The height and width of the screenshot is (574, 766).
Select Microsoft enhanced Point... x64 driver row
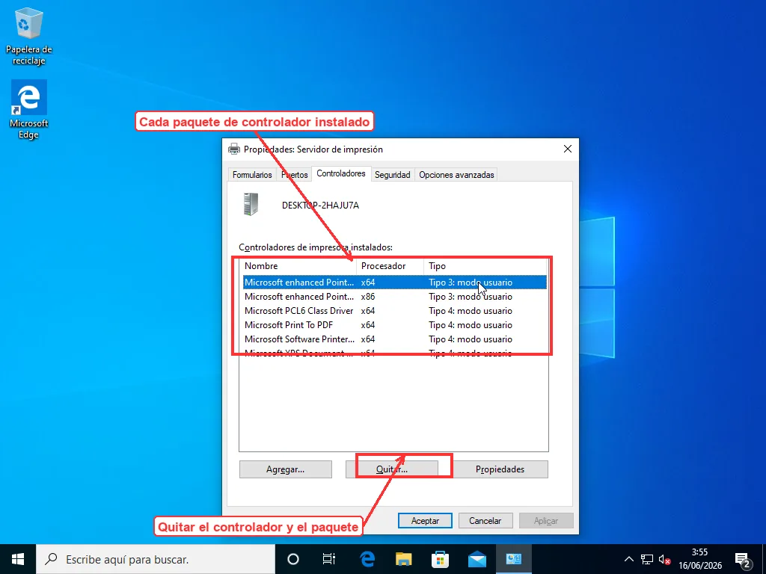[x=395, y=282]
